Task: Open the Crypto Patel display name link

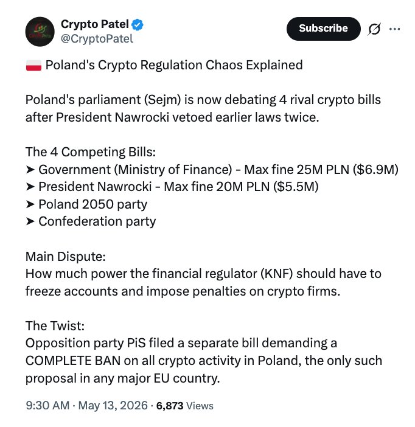Action: coord(95,24)
